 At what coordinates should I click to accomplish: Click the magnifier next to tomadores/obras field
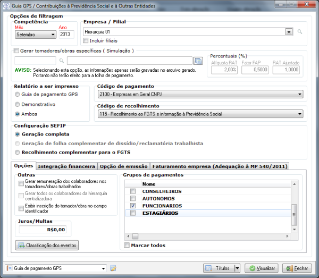pyautogui.click(x=62, y=61)
